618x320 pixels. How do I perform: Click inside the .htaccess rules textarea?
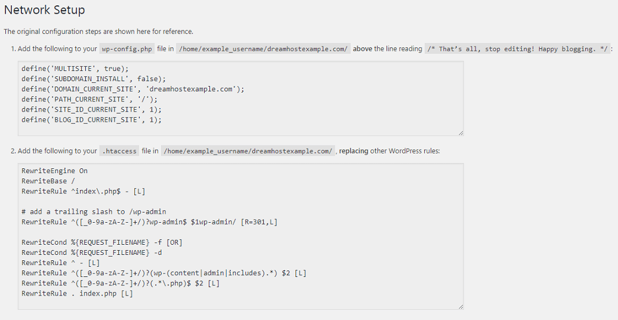click(x=241, y=236)
